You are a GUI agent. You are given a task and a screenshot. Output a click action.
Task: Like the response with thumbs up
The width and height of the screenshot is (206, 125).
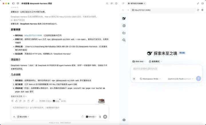click(x=16, y=101)
